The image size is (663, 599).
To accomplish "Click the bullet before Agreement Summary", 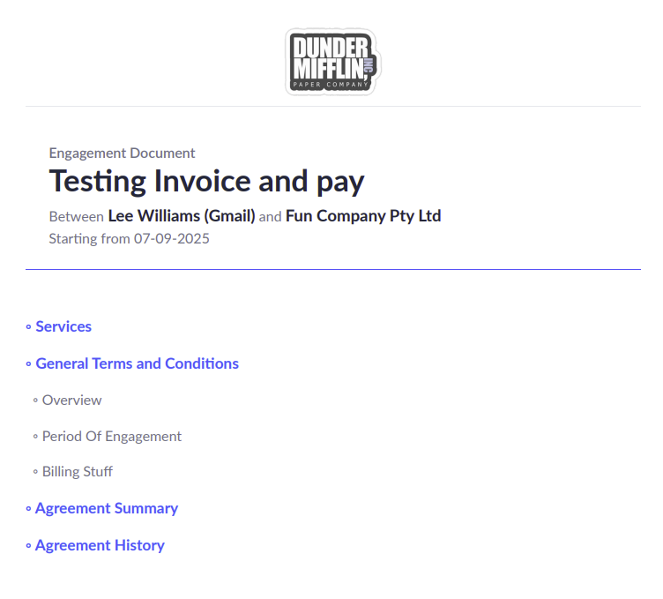I will [28, 509].
